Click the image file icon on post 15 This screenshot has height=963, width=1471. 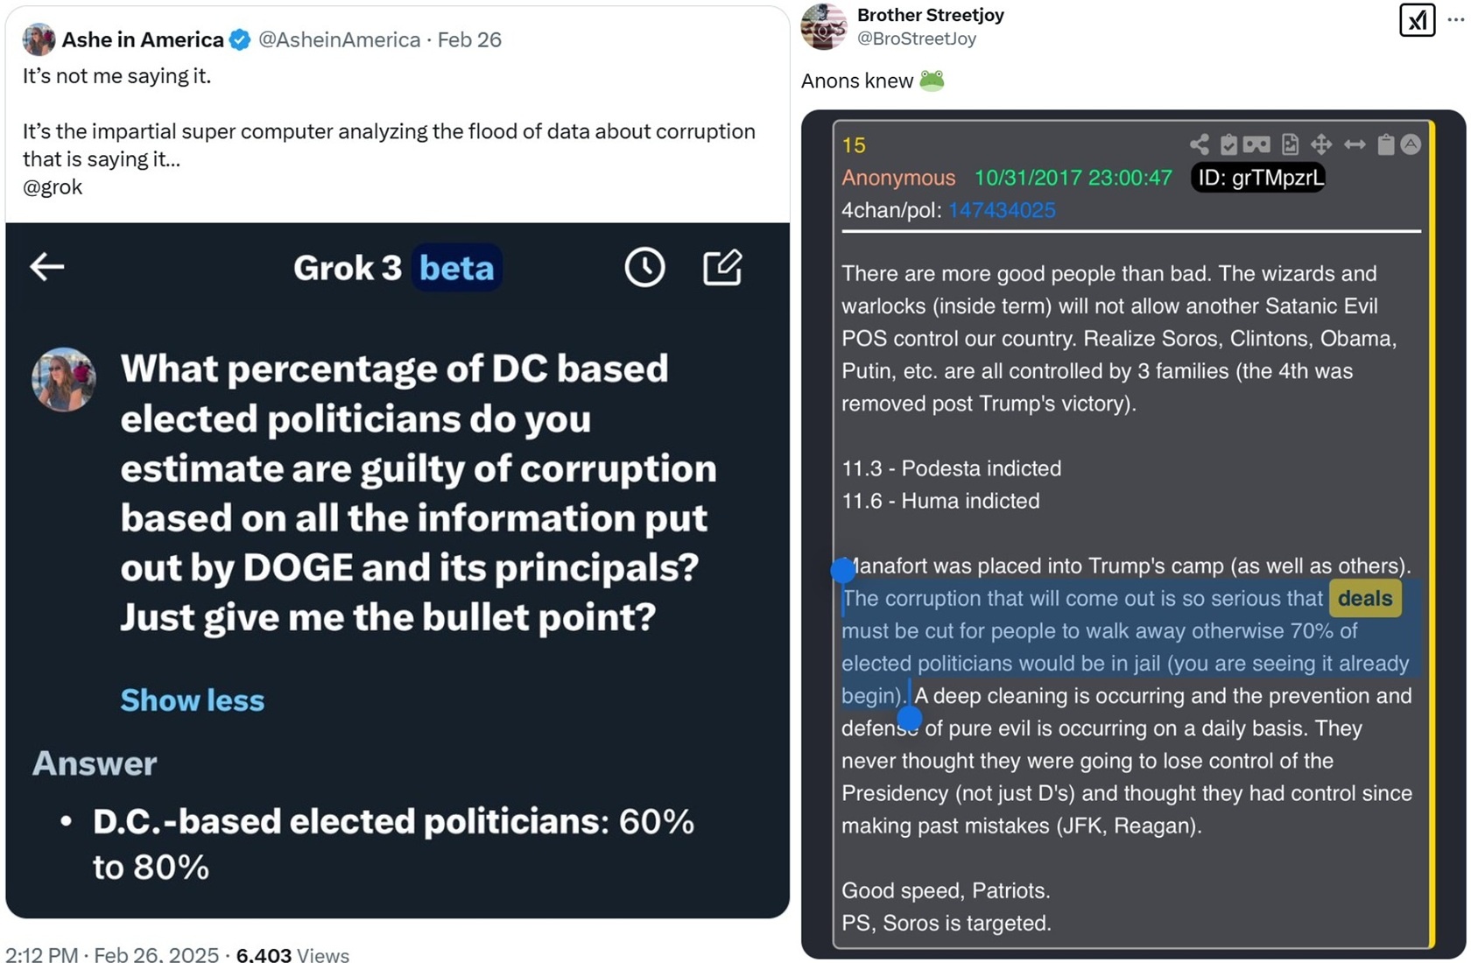point(1290,144)
